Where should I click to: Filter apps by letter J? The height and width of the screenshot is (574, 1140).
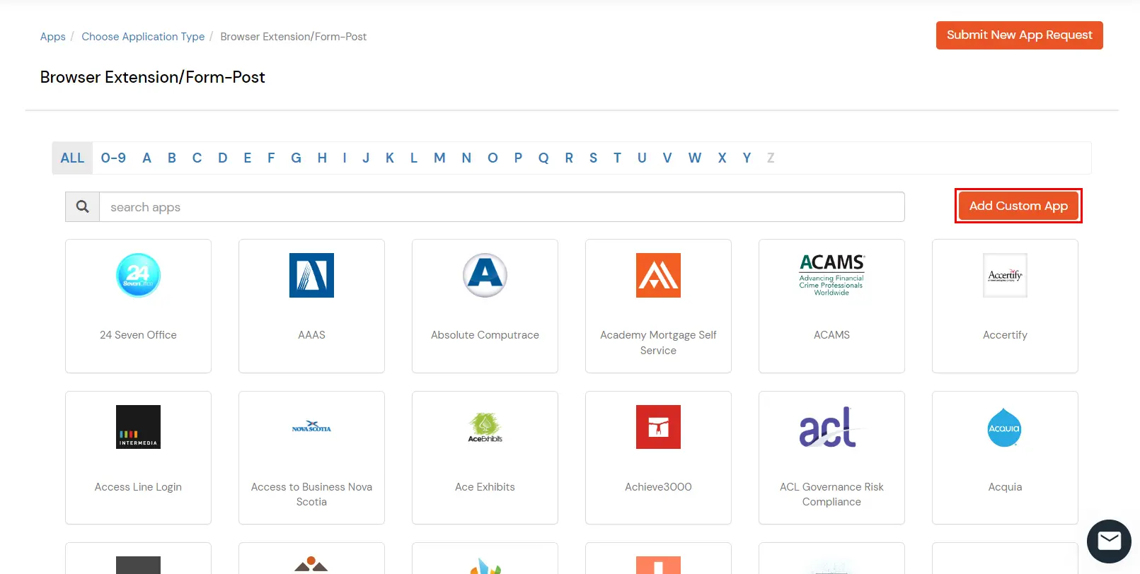click(366, 158)
